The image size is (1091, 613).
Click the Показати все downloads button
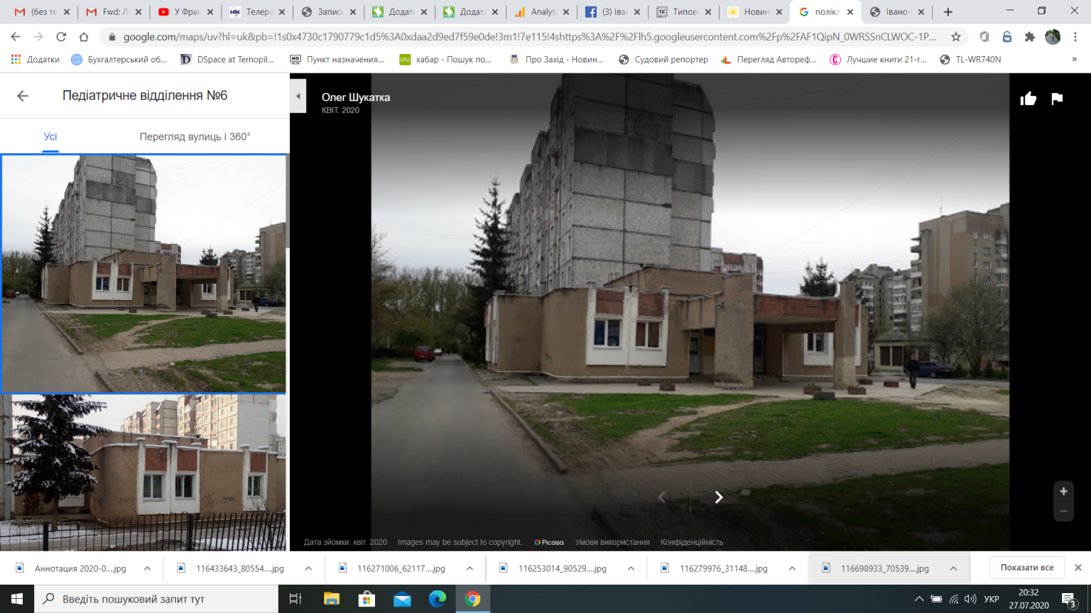click(x=1026, y=568)
